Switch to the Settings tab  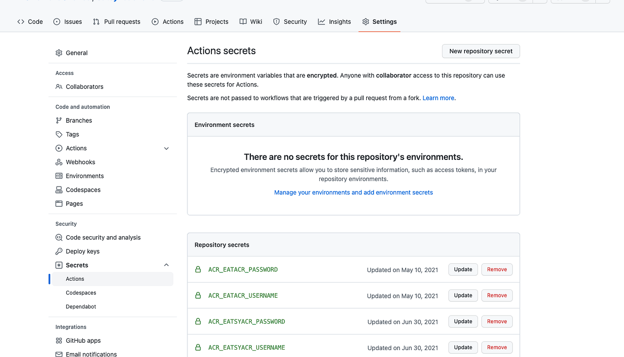point(380,21)
